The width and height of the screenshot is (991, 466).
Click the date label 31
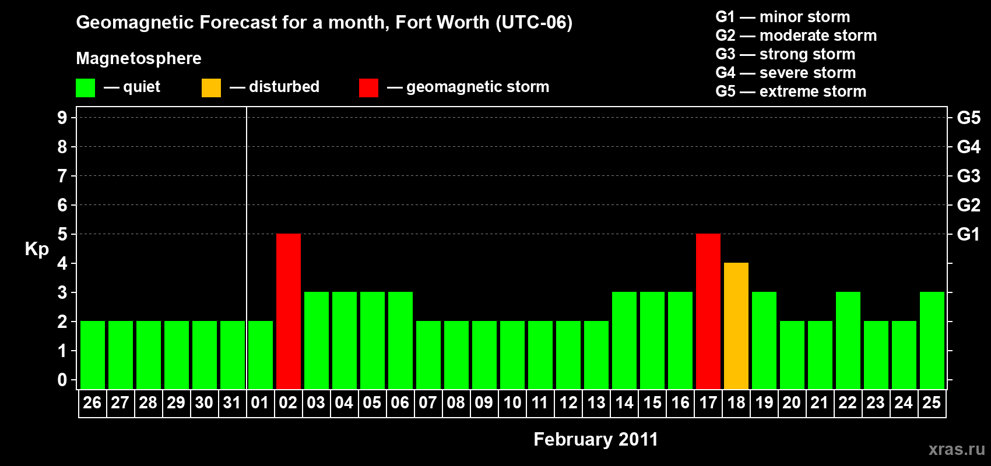(232, 403)
